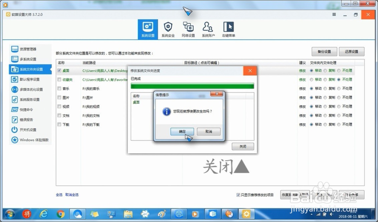378x222 pixels.
Task: Switch to the gear settings taskbar app
Action: point(246,214)
